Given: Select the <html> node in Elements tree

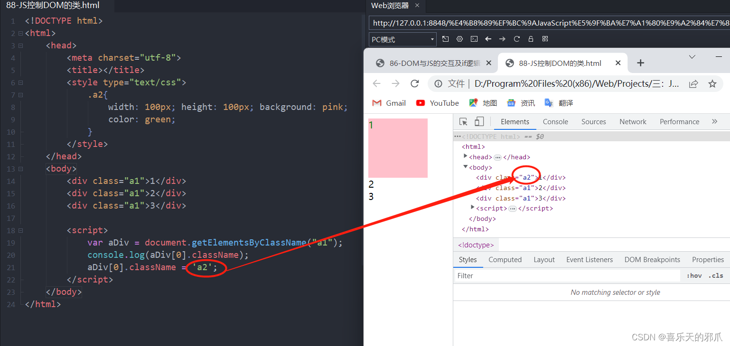Looking at the screenshot, I should pos(473,147).
